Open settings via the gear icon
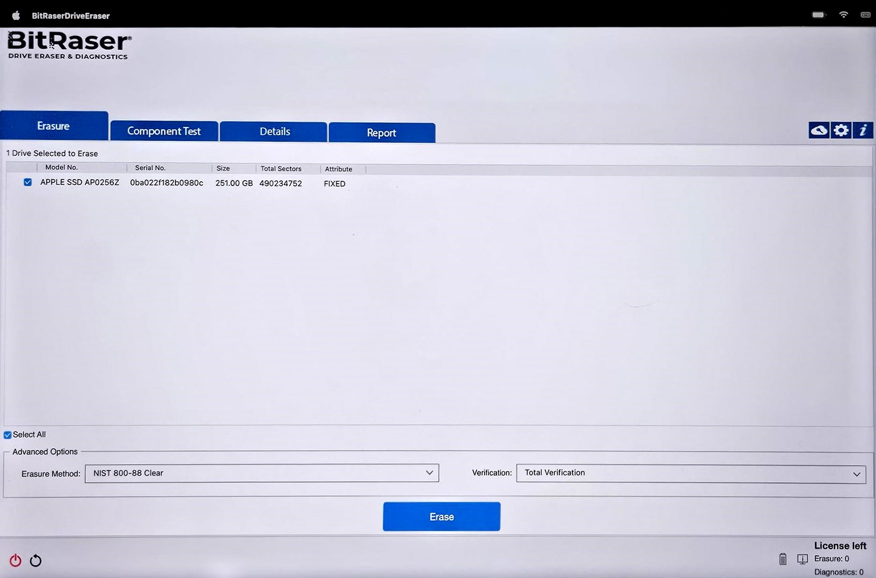The image size is (876, 578). pos(841,130)
